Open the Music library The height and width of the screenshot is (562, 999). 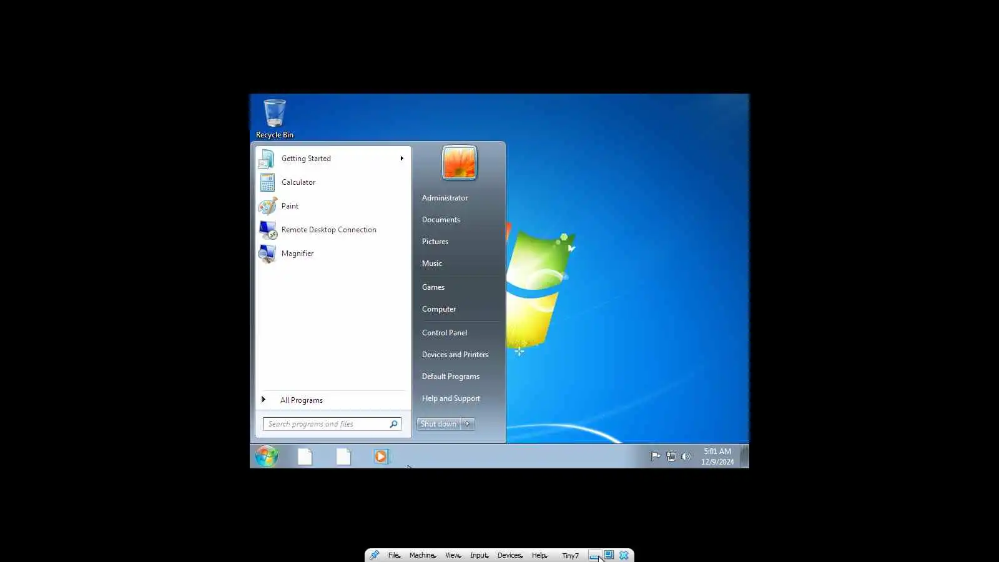point(432,264)
